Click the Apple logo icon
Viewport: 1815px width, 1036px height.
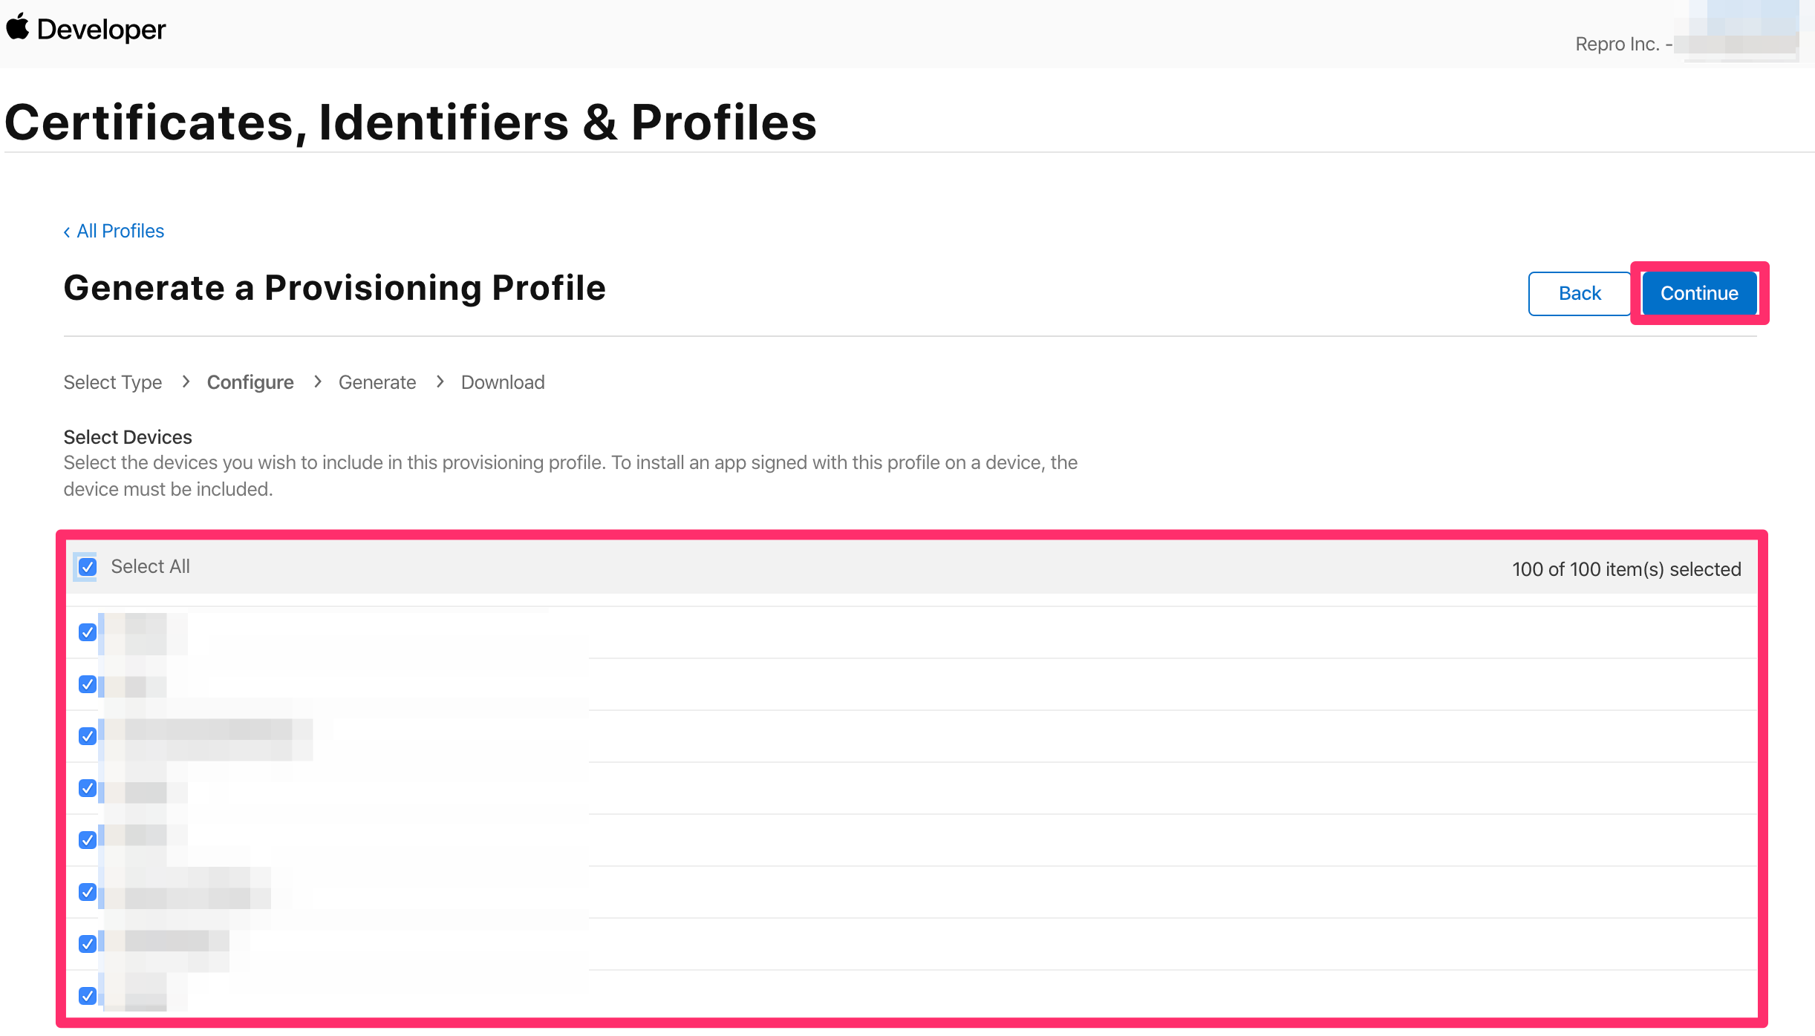(18, 27)
